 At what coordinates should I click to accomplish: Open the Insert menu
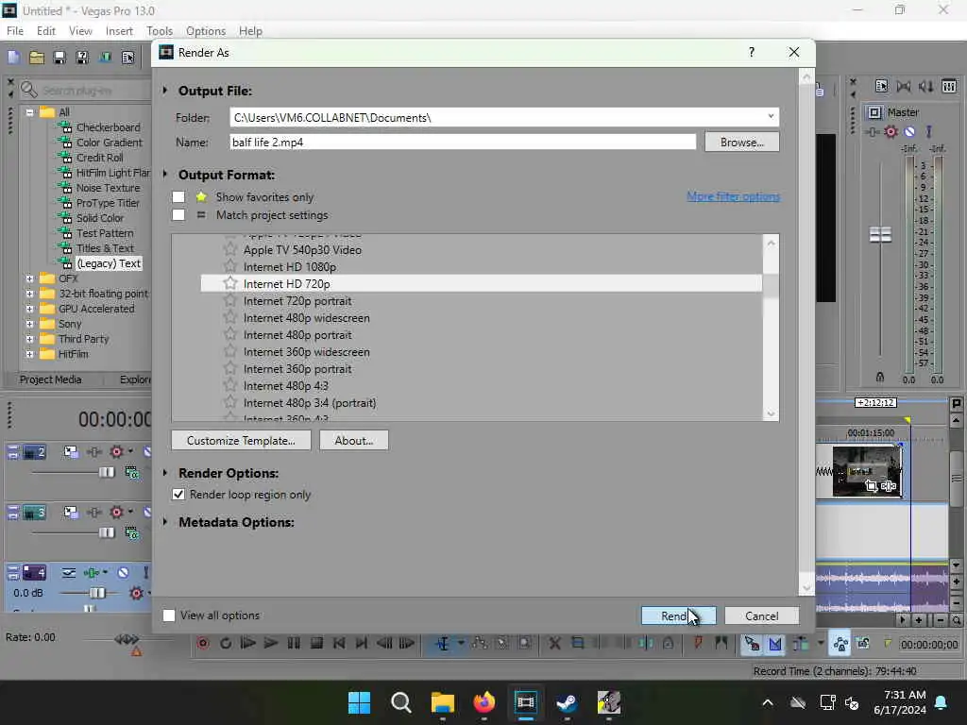[119, 31]
